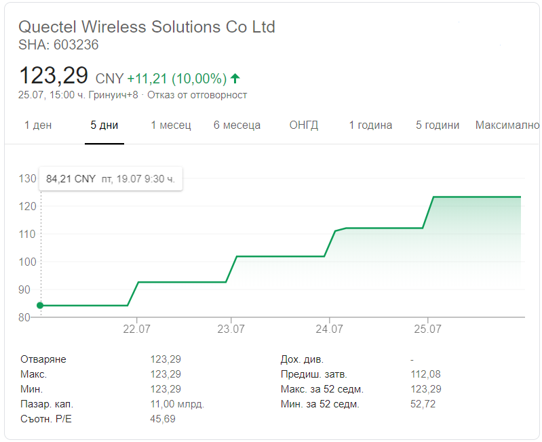The width and height of the screenshot is (542, 442).
Task: Switch to 1 месец range
Action: pyautogui.click(x=171, y=125)
